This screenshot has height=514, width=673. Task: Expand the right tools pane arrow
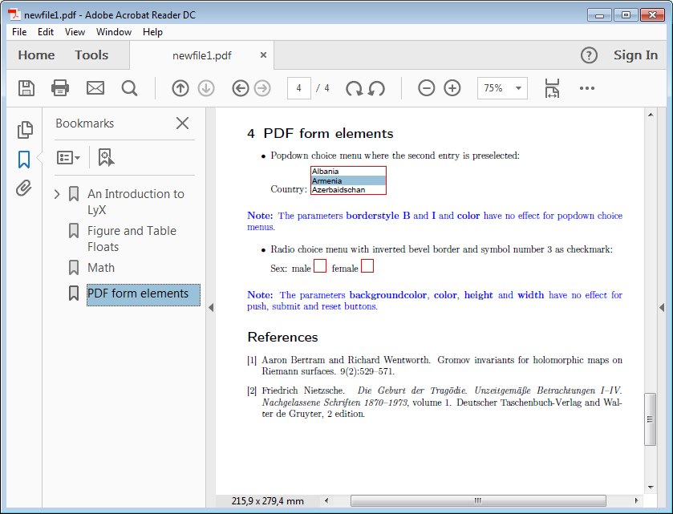coord(662,307)
